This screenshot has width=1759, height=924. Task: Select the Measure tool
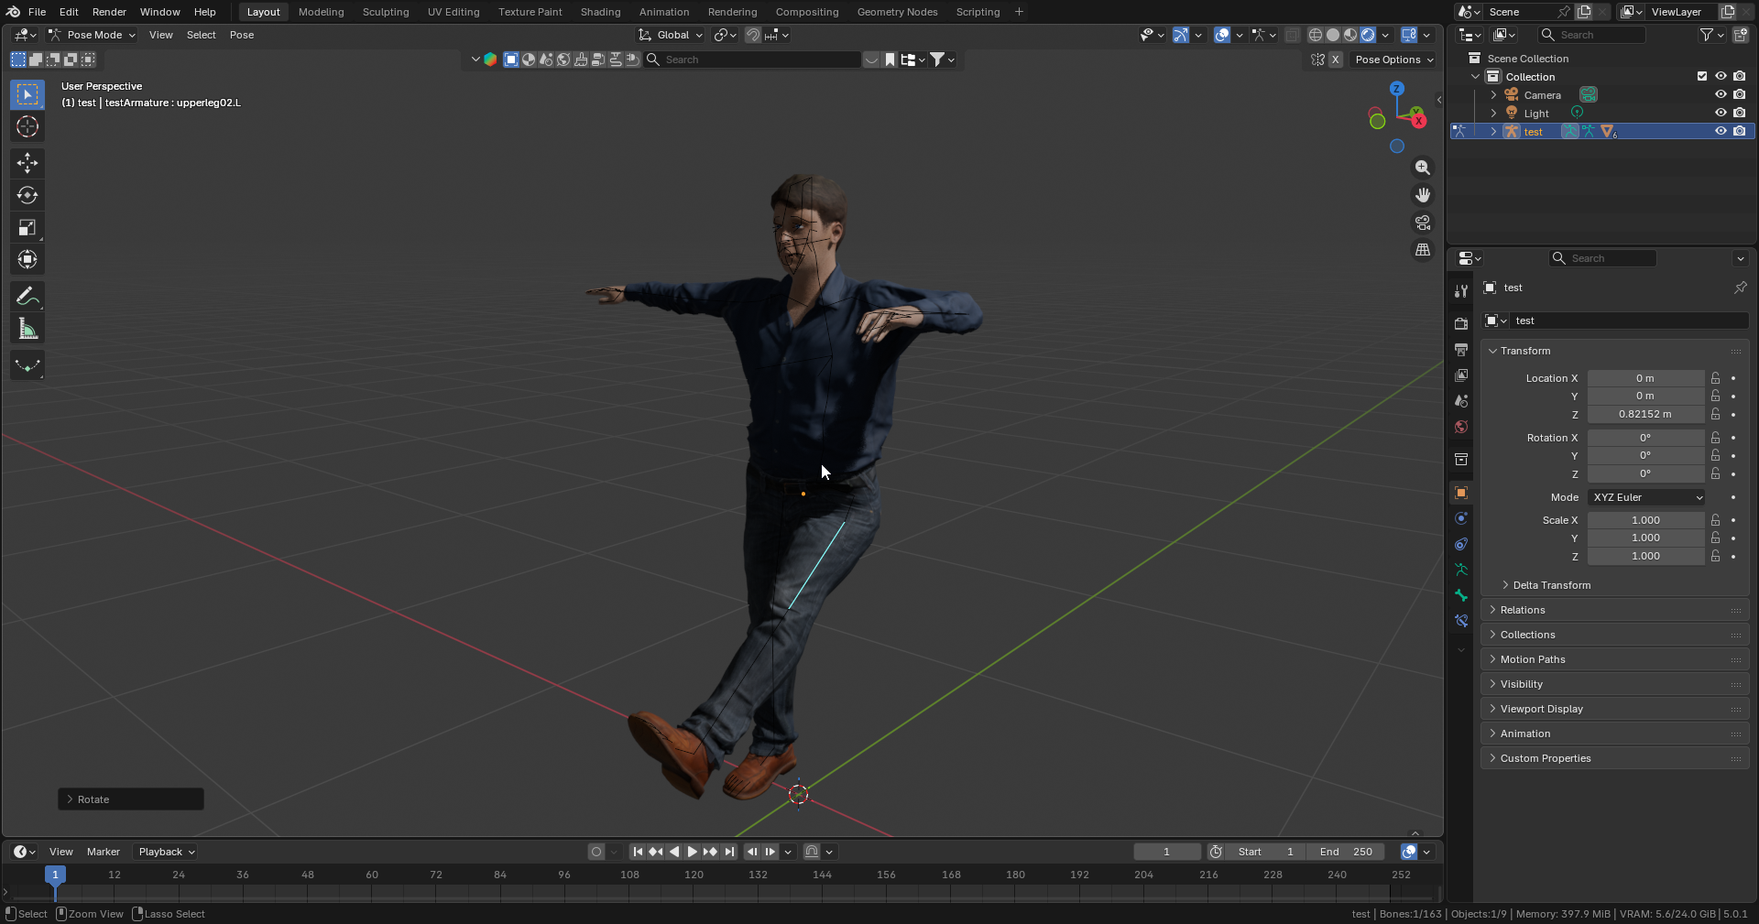click(27, 329)
